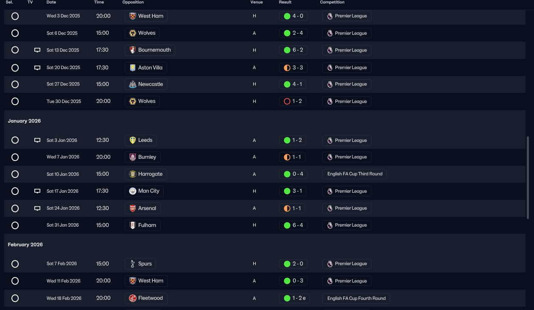This screenshot has width=534, height=310.
Task: Click the Premier League logo on Leeds row
Action: pyautogui.click(x=330, y=140)
